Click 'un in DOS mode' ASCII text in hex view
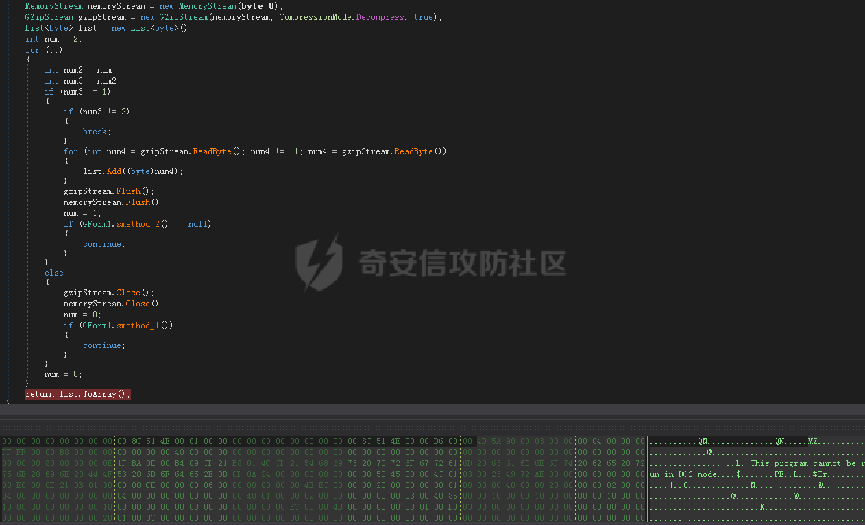865x525 pixels. [684, 474]
